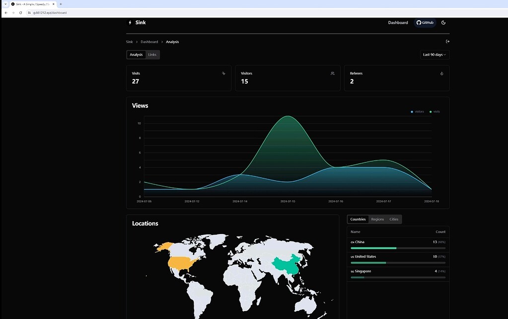Close the Sink browser tab

coord(54,4)
